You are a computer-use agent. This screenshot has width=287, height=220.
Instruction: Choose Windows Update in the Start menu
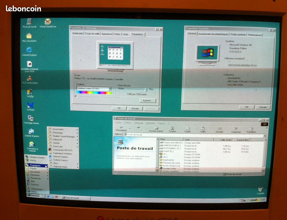click(x=36, y=157)
